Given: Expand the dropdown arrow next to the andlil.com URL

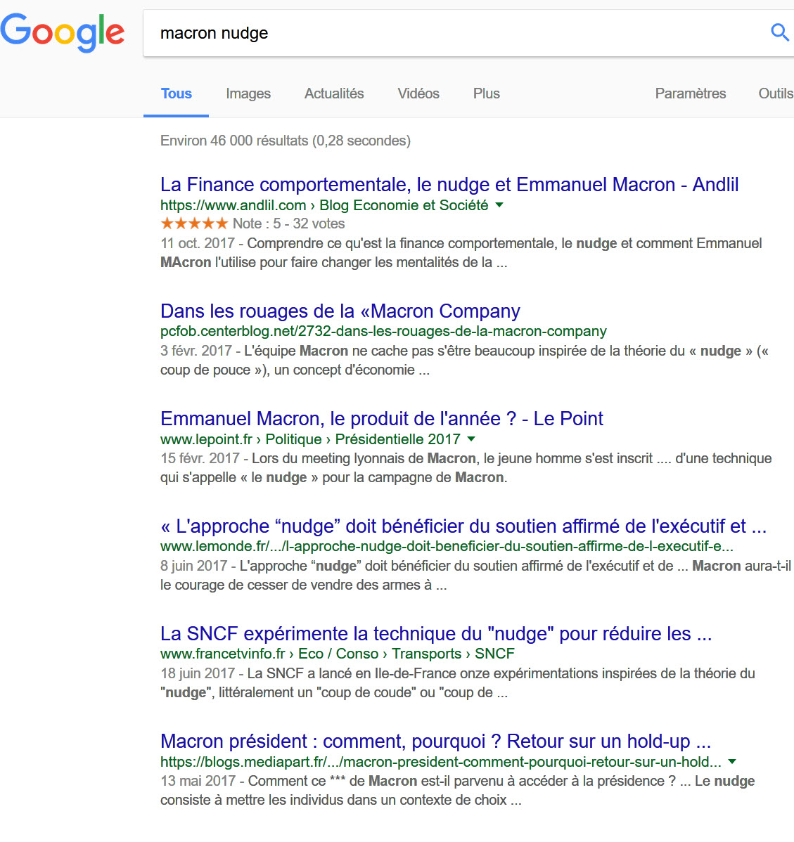Looking at the screenshot, I should 499,205.
